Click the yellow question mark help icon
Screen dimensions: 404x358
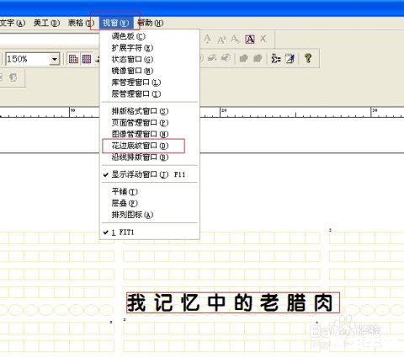[308, 58]
